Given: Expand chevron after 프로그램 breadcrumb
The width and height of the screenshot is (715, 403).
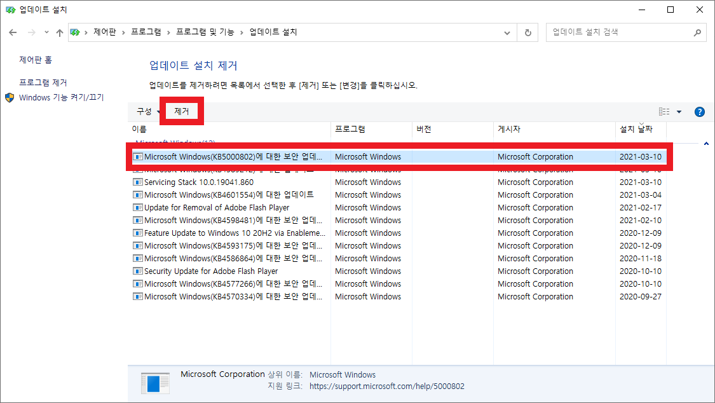Looking at the screenshot, I should (x=168, y=32).
